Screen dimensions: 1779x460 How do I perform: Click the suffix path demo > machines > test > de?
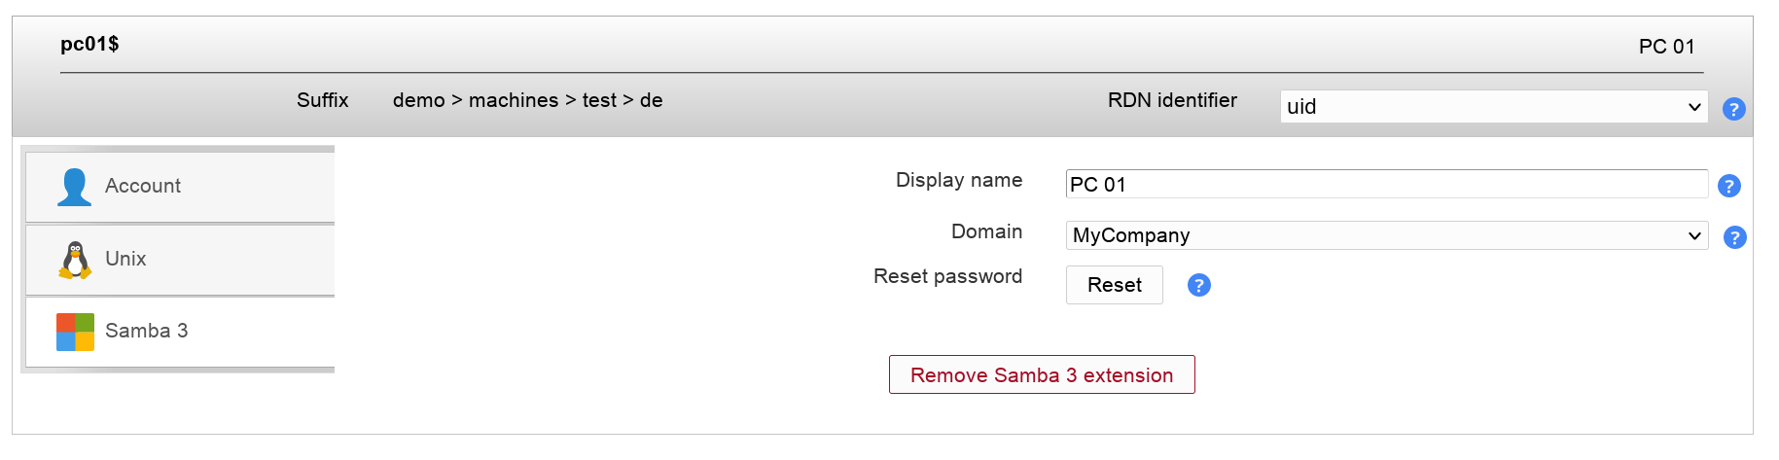pyautogui.click(x=527, y=100)
